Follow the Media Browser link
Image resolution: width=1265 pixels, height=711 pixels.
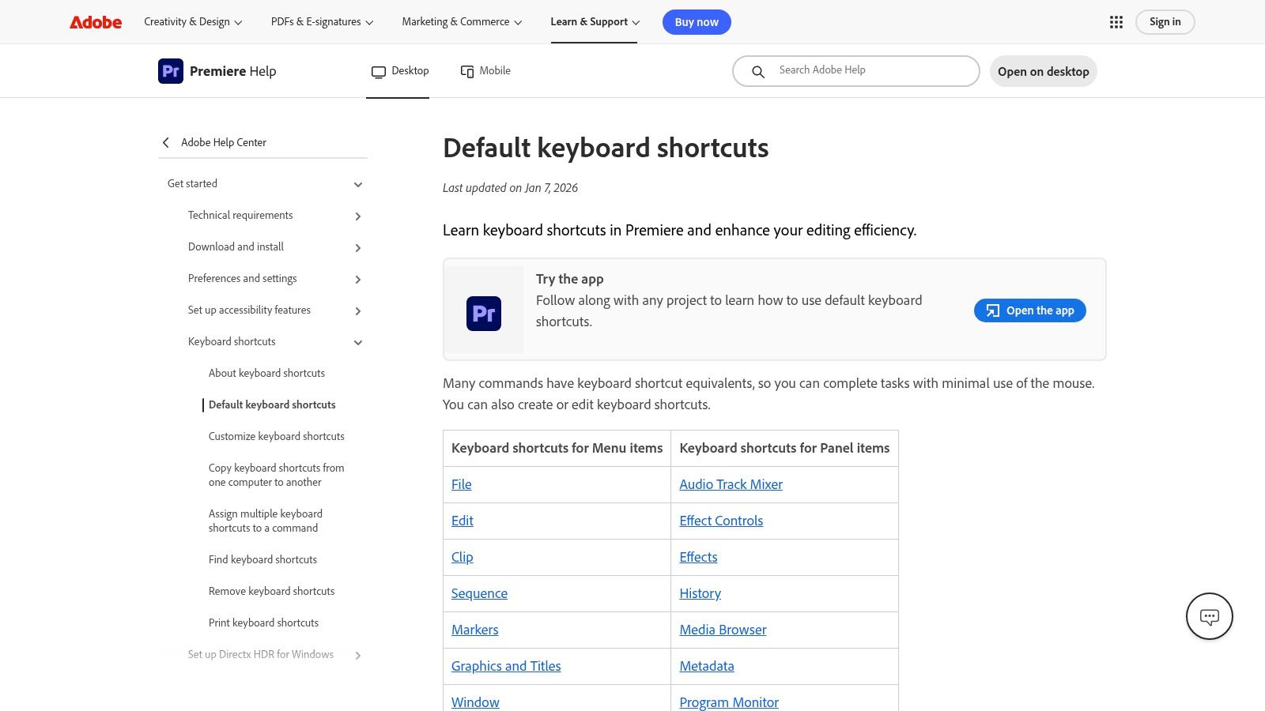(x=723, y=630)
